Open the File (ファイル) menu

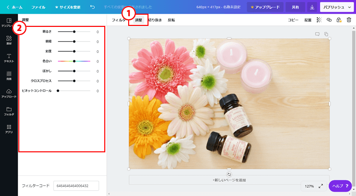tap(38, 7)
